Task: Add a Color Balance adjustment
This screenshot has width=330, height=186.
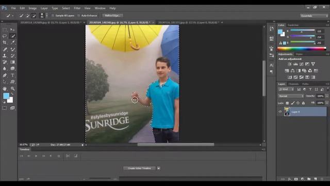Action: coord(292,71)
